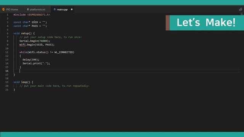Click the delay(100); line
The image size is (244, 137).
(31, 60)
